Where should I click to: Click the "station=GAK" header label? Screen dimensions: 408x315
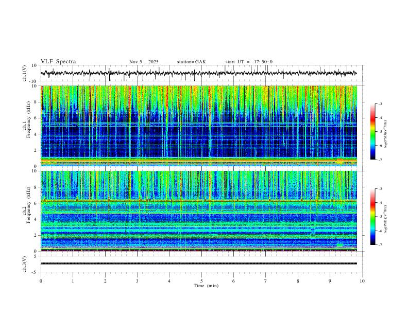(x=191, y=62)
